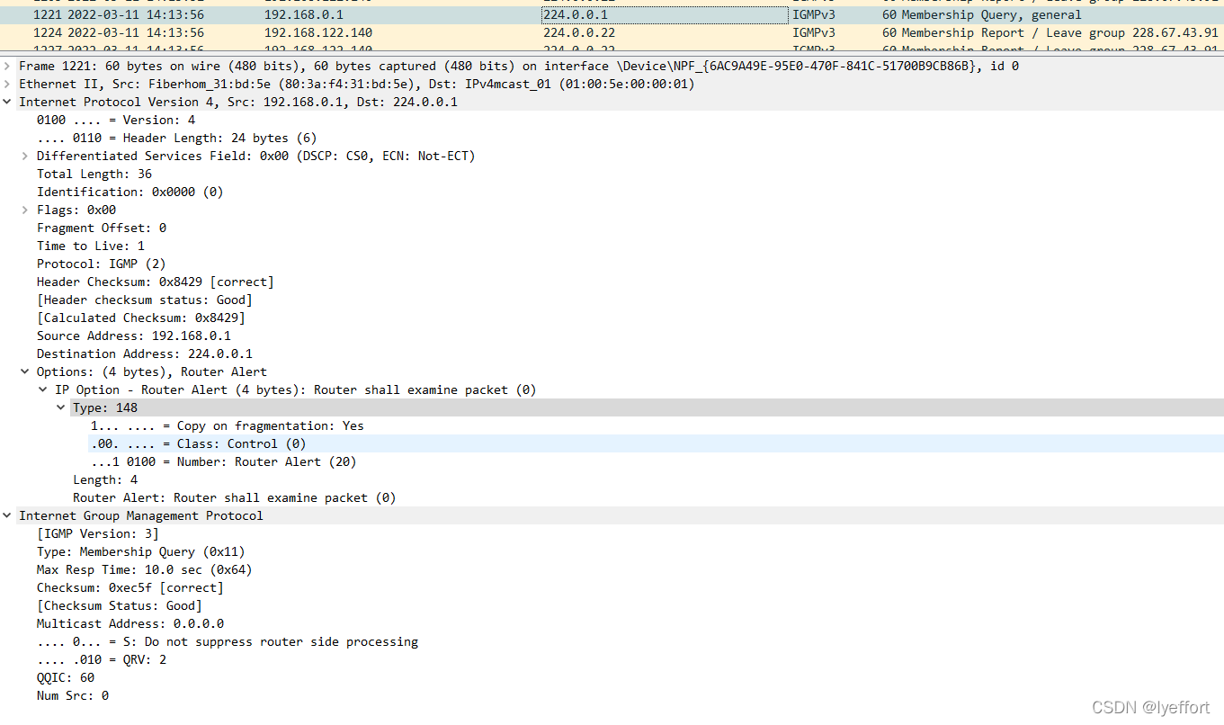The image size is (1224, 725).
Task: Expand the Frame 1221 tree node
Action: pyautogui.click(x=7, y=66)
